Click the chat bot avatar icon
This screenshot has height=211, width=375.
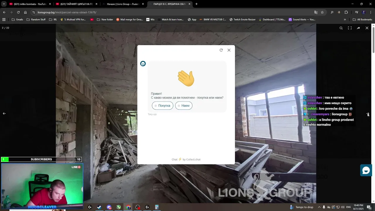point(143,64)
